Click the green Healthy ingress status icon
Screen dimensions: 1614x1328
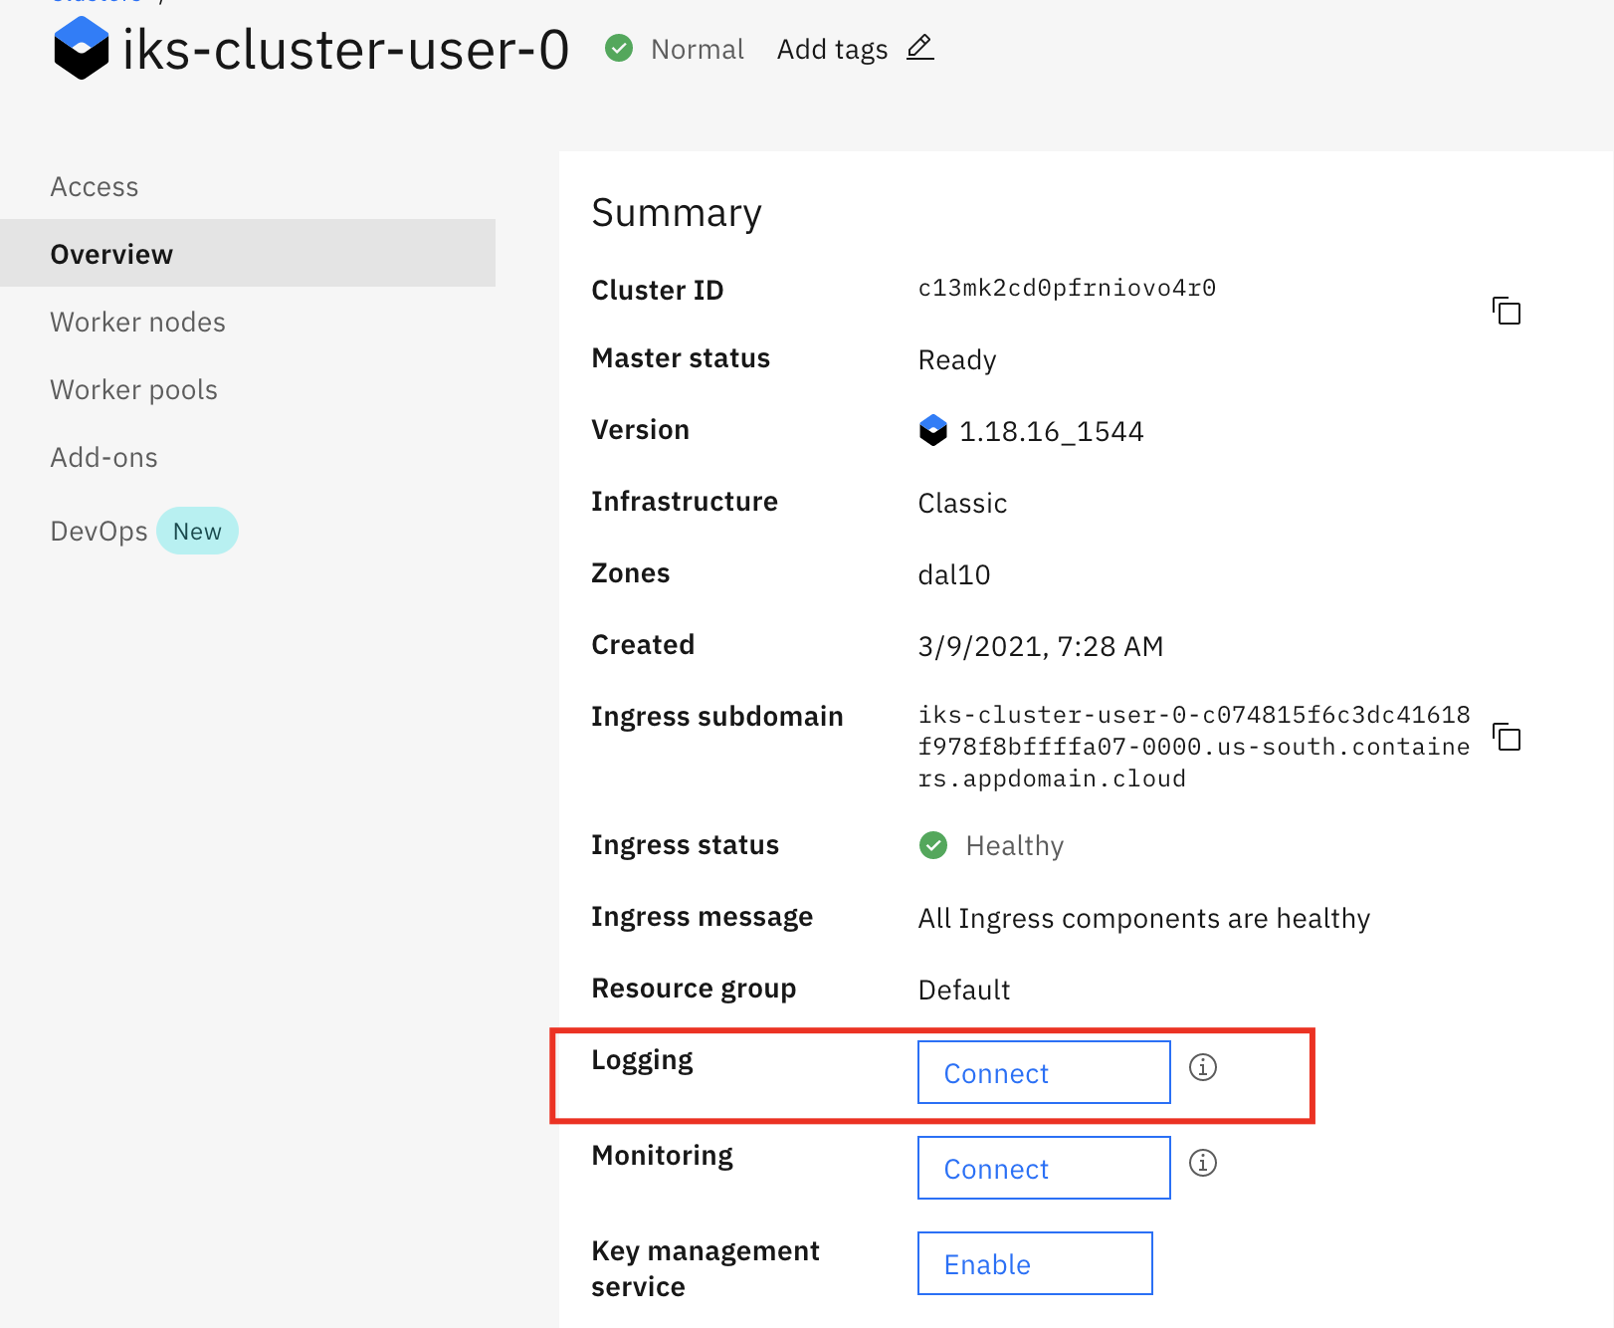[x=933, y=845]
